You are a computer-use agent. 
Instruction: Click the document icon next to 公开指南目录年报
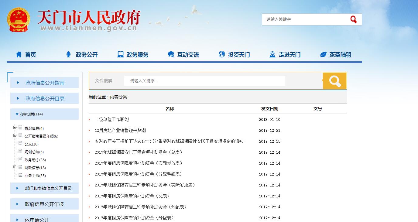click(20, 135)
